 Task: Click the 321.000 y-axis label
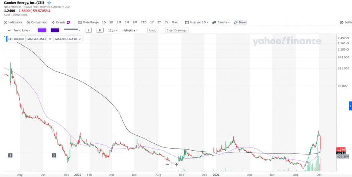[344, 68]
